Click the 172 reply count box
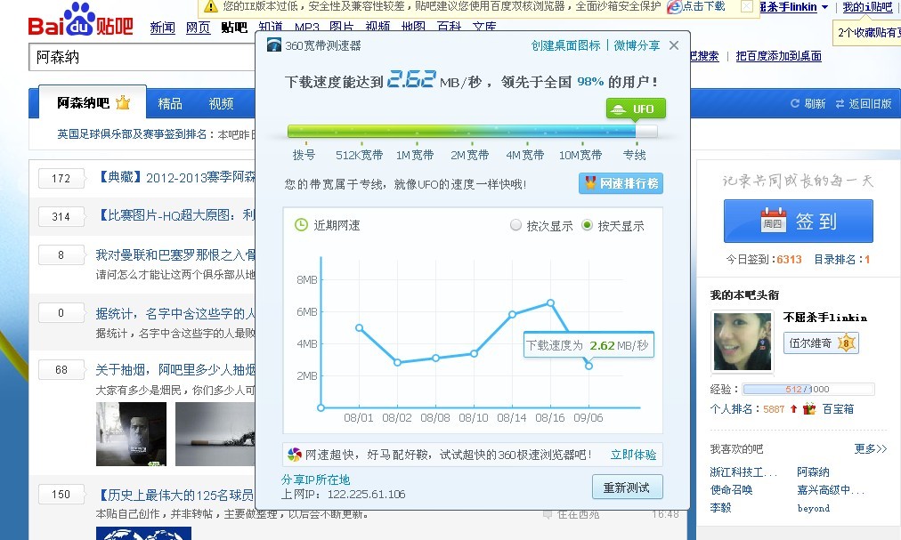Screen dimensions: 901x540 pyautogui.click(x=61, y=178)
